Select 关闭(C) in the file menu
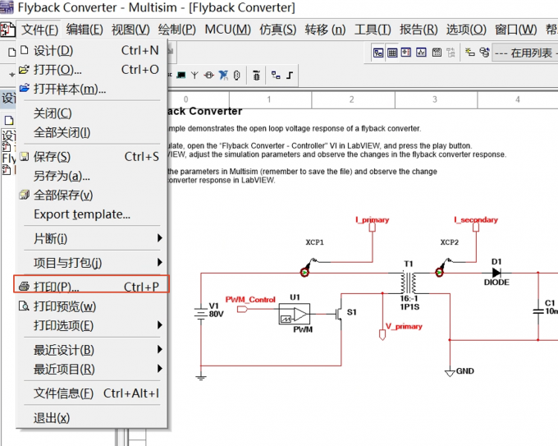The image size is (558, 446). pos(91,113)
